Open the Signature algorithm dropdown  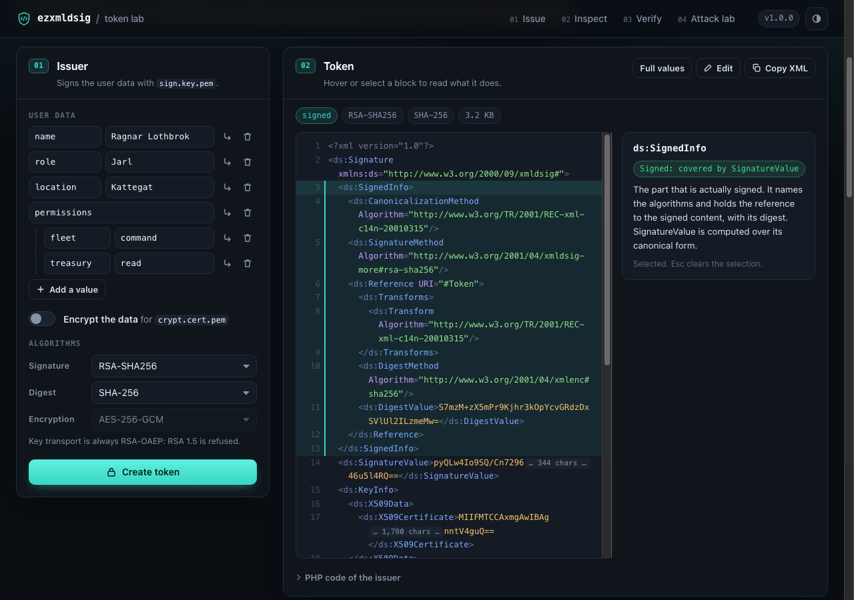click(x=173, y=366)
